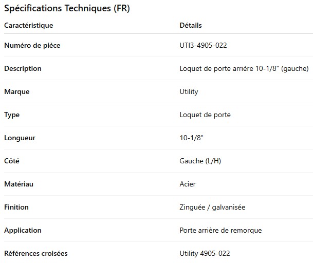The width and height of the screenshot is (313, 263).
Task: Click the "Longueur" row label
Action: [x=20, y=138]
